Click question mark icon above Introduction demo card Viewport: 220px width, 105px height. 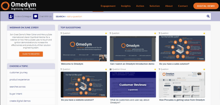point(110,33)
